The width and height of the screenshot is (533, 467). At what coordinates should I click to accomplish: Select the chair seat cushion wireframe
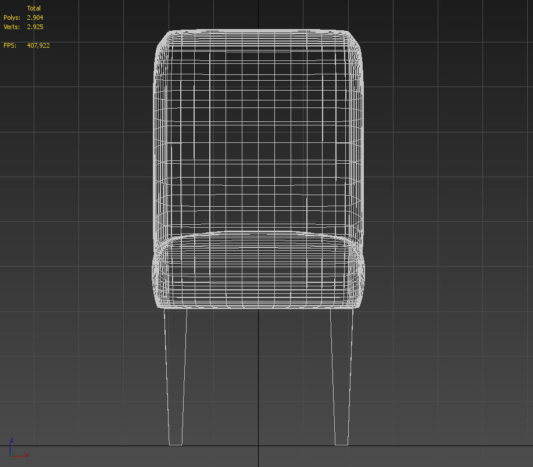pyautogui.click(x=258, y=270)
